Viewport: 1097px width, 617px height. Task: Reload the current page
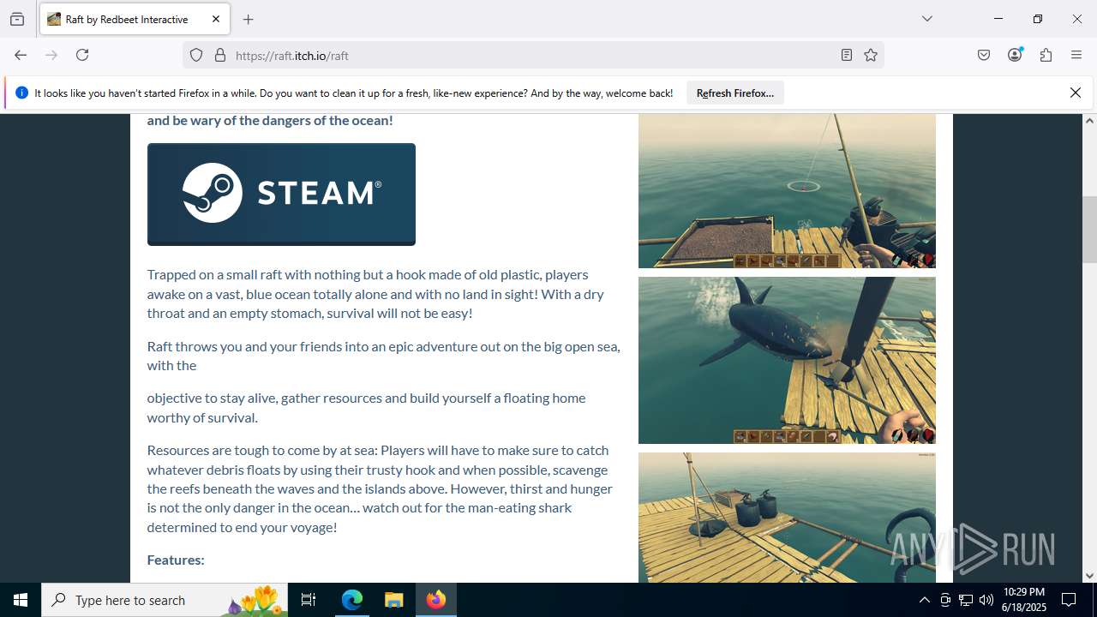click(82, 55)
